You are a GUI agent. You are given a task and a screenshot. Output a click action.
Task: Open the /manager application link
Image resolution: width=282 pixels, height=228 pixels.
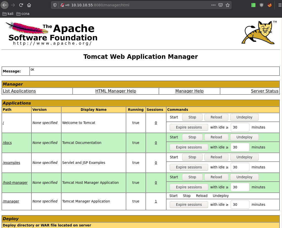point(11,201)
